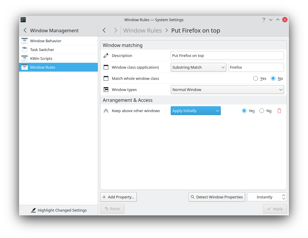Select No for Match whole window class
The width and height of the screenshot is (308, 238).
[x=273, y=78]
